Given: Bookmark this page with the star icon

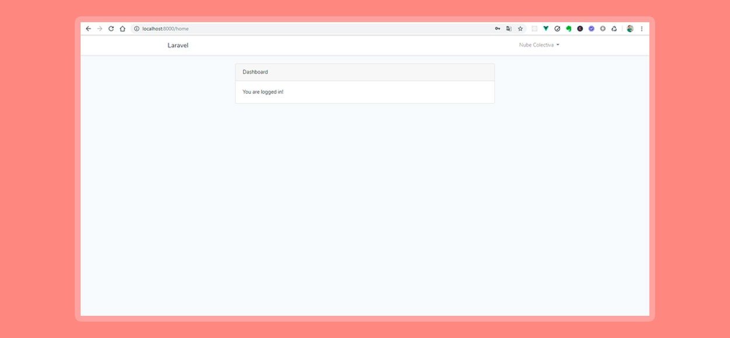Looking at the screenshot, I should tap(520, 29).
